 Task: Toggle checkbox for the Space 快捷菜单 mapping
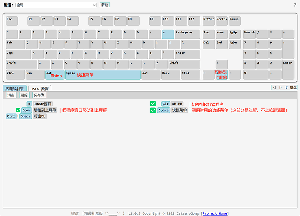(x=153, y=110)
